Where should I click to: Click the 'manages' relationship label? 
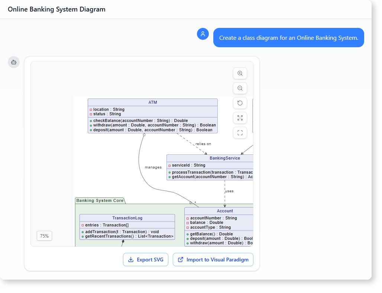tap(153, 167)
